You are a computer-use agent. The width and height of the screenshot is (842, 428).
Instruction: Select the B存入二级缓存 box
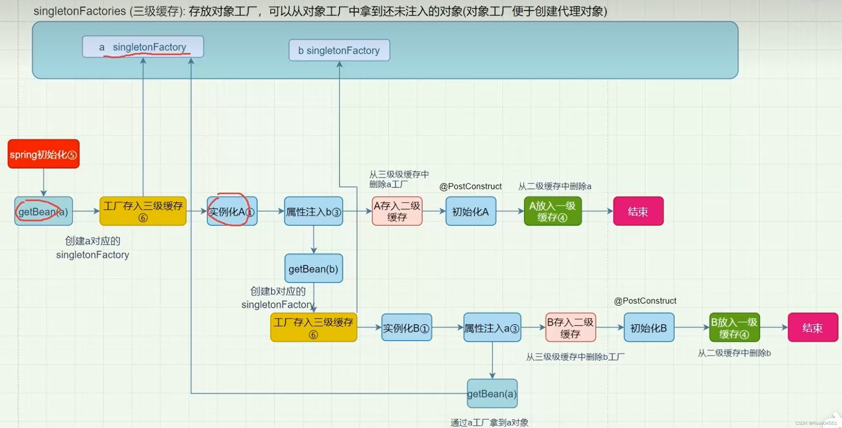click(x=570, y=327)
